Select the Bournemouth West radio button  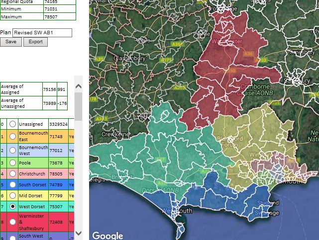(12, 150)
